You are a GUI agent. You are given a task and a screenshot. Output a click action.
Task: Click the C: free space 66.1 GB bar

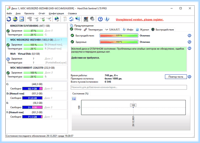point(32,89)
